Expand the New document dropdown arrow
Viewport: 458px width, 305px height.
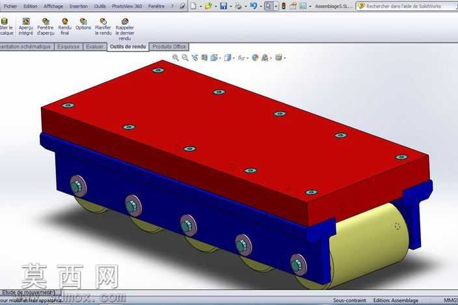(x=200, y=7)
